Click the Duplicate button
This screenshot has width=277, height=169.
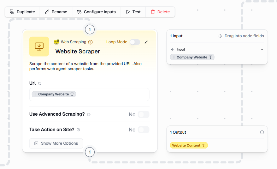[22, 12]
